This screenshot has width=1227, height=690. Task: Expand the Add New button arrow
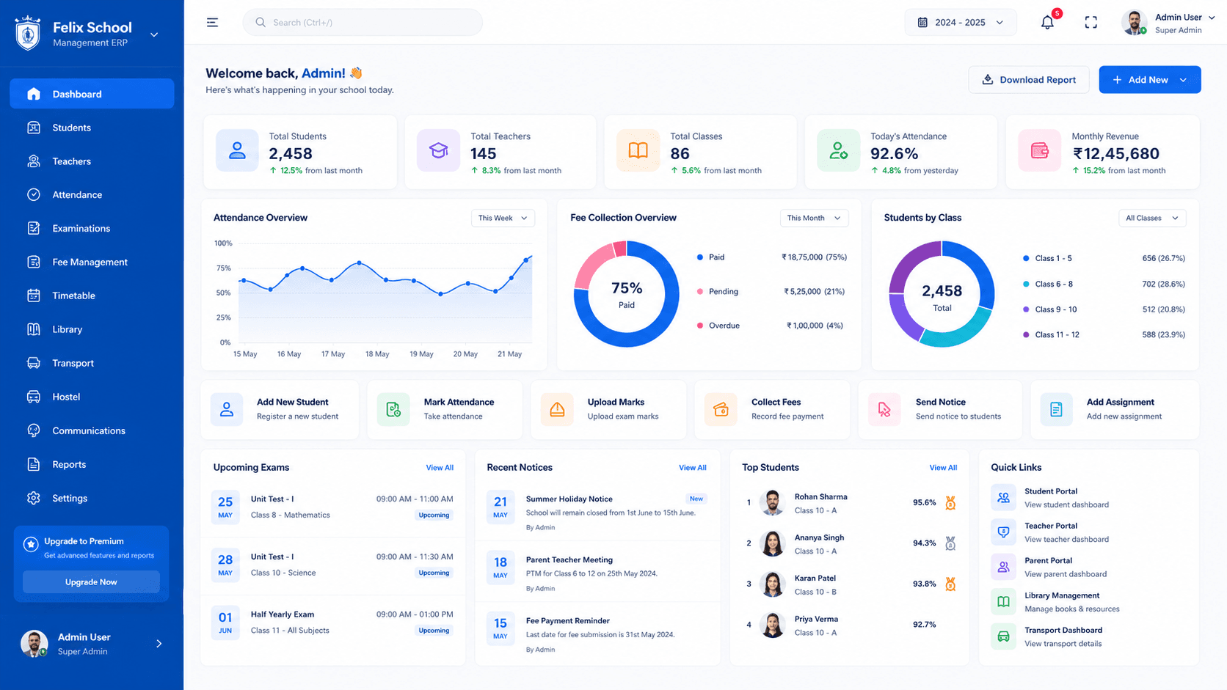[1183, 80]
